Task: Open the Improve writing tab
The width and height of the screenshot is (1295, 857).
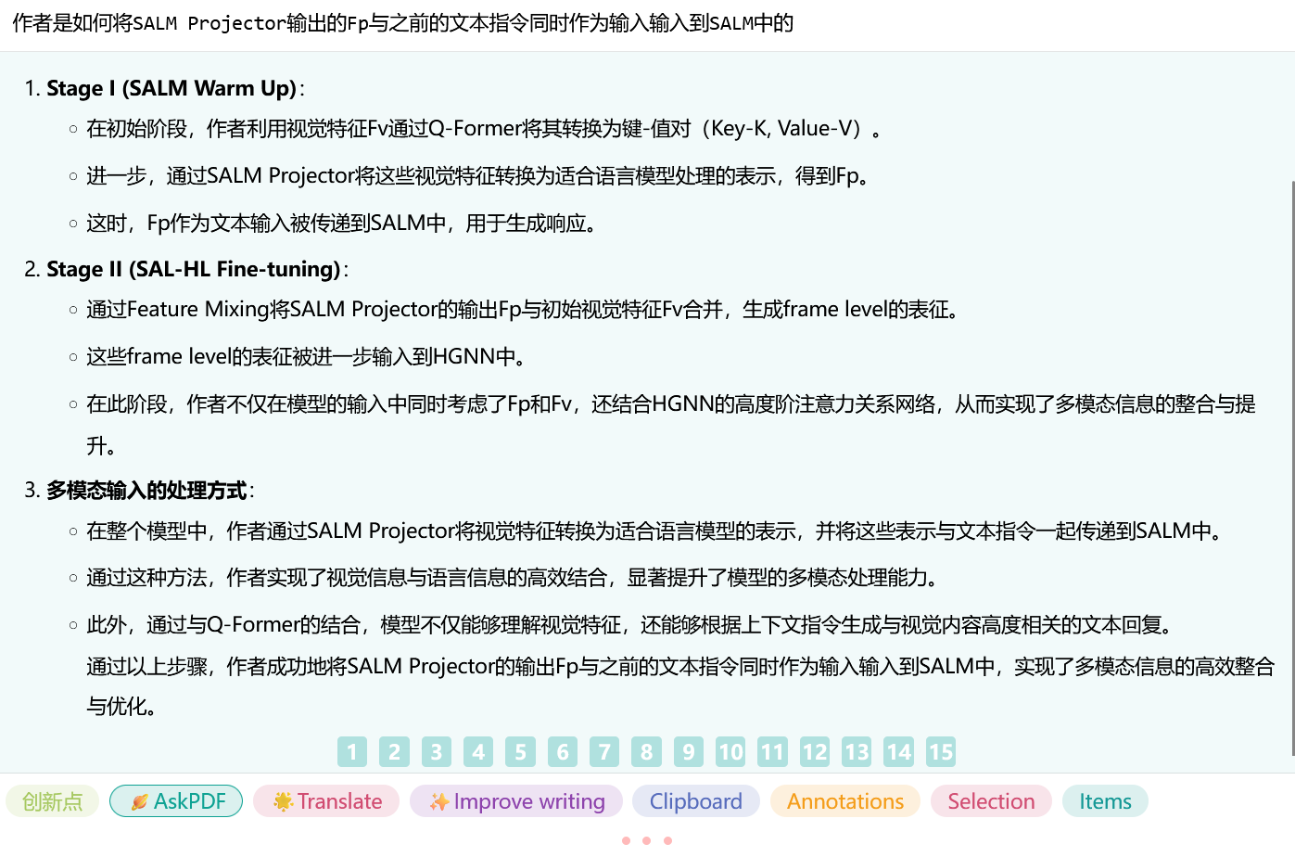Action: coord(516,801)
